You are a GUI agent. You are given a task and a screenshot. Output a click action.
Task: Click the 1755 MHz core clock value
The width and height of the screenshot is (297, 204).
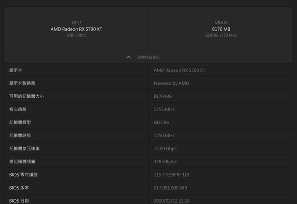[164, 109]
